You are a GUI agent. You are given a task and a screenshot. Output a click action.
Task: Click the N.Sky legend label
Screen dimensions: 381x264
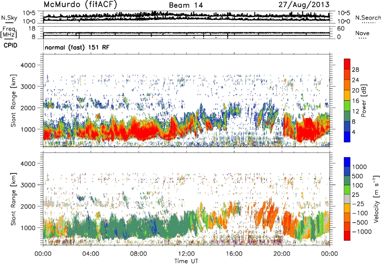(x=9, y=18)
